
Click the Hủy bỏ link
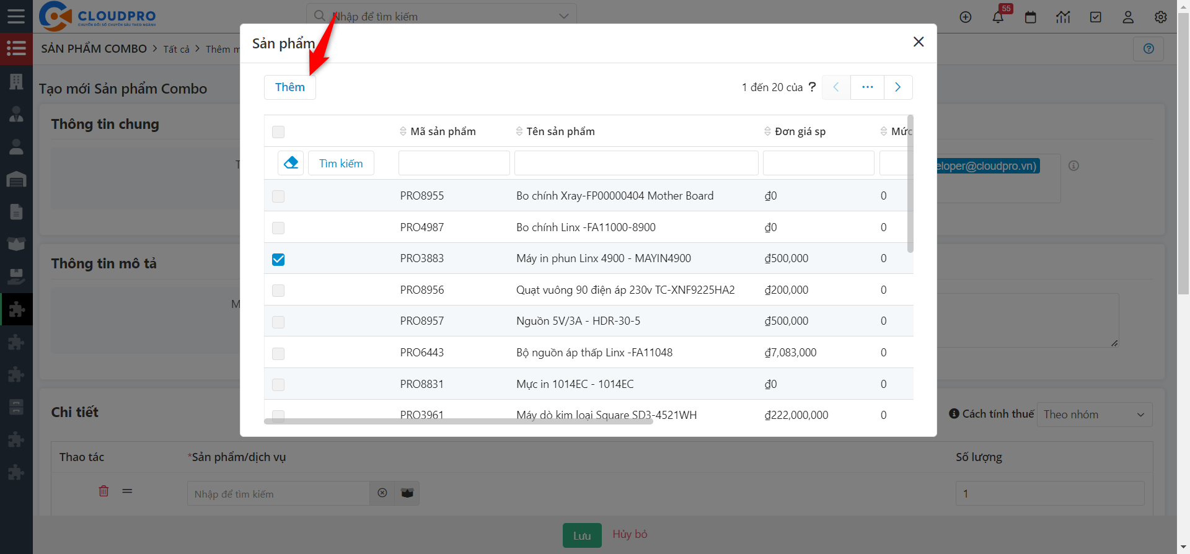(630, 534)
